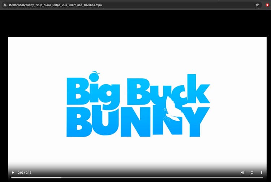This screenshot has height=182, width=271.
Task: Enter fullscreen using the fullscreen icon
Action: click(x=252, y=173)
